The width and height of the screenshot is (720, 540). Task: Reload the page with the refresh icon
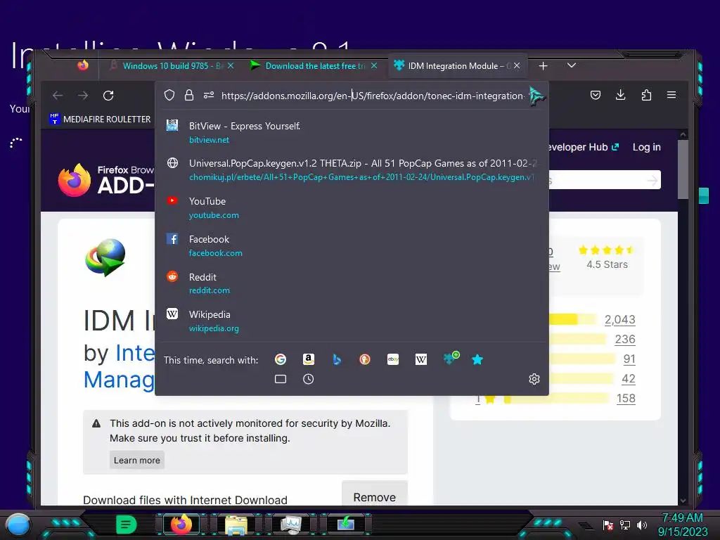108,96
